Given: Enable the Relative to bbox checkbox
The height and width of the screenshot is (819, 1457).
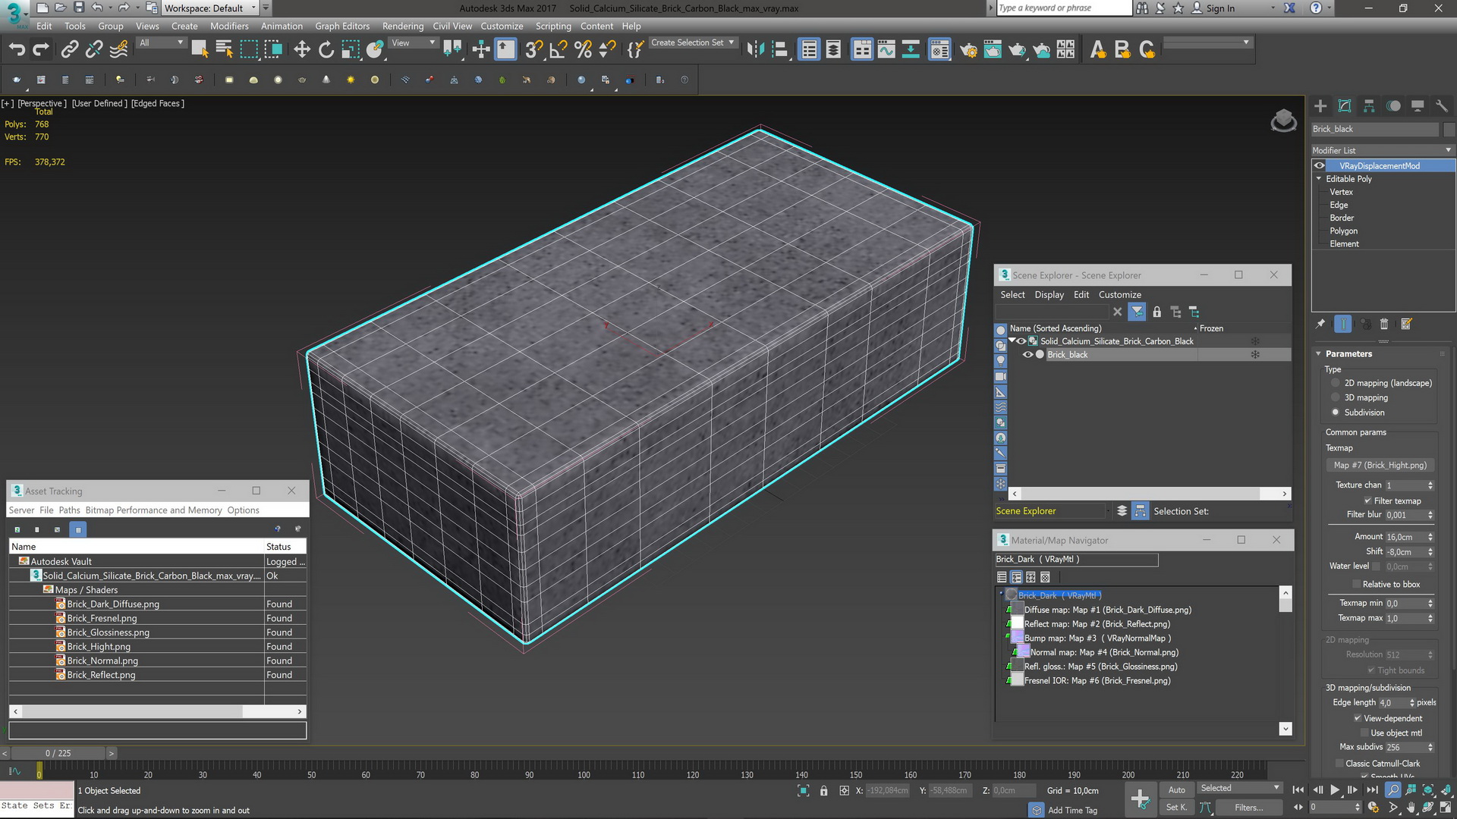Looking at the screenshot, I should [1356, 585].
